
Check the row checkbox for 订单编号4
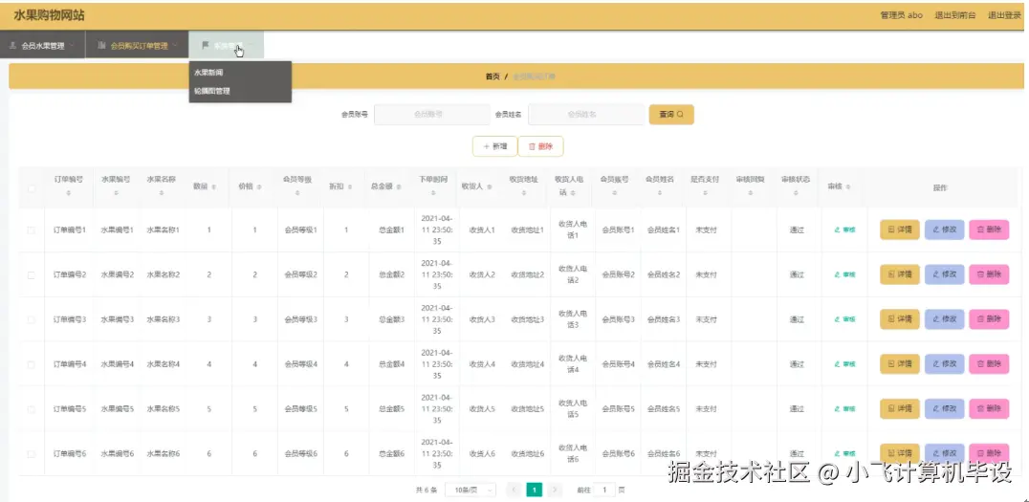(31, 364)
